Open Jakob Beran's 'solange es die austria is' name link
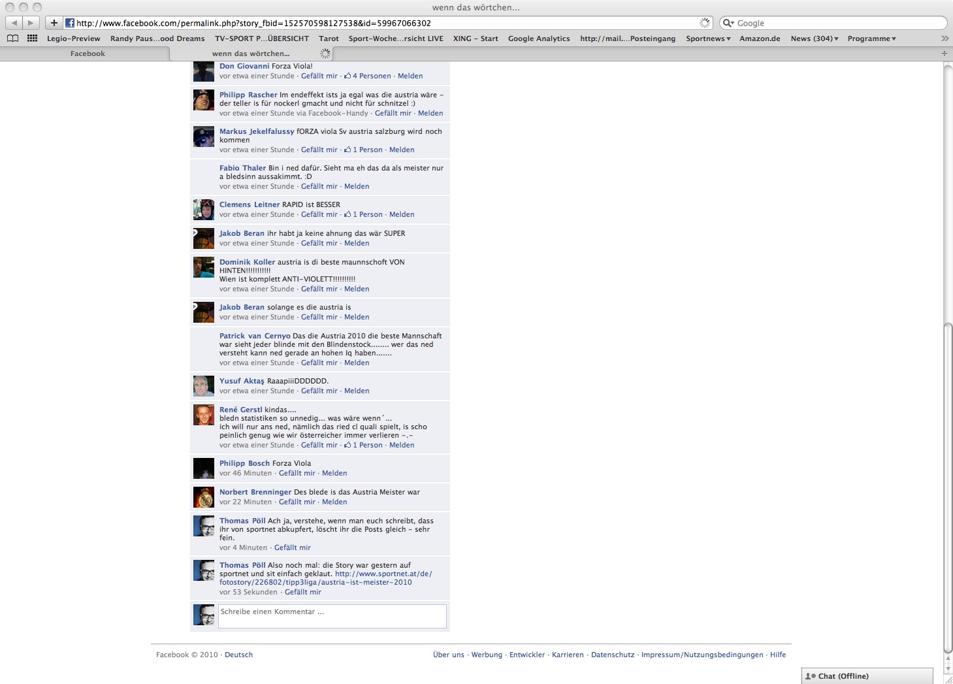The width and height of the screenshot is (953, 684). [242, 307]
